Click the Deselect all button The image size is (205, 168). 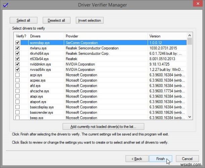(56, 20)
